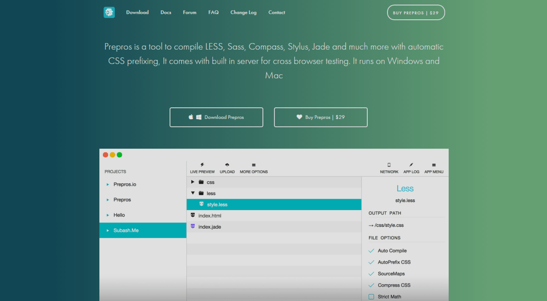Screen dimensions: 547x301
Task: Click the green maximize window dot
Action: coord(120,155)
